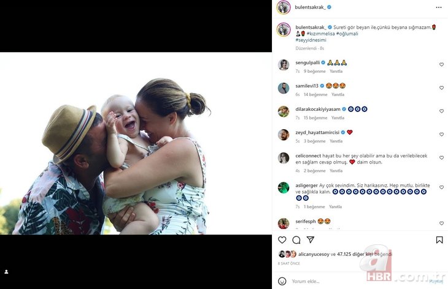Share the post with the paper plane icon
Viewport: 448px width, 289px height.
pyautogui.click(x=311, y=240)
